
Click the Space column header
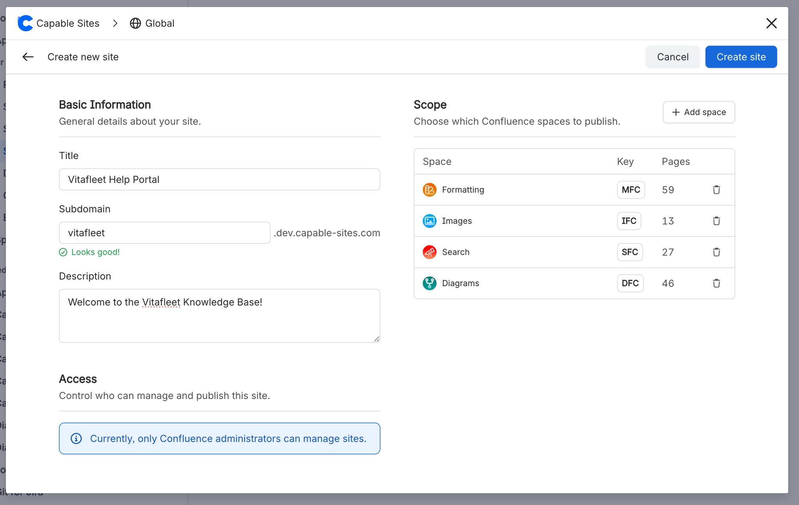click(x=437, y=162)
